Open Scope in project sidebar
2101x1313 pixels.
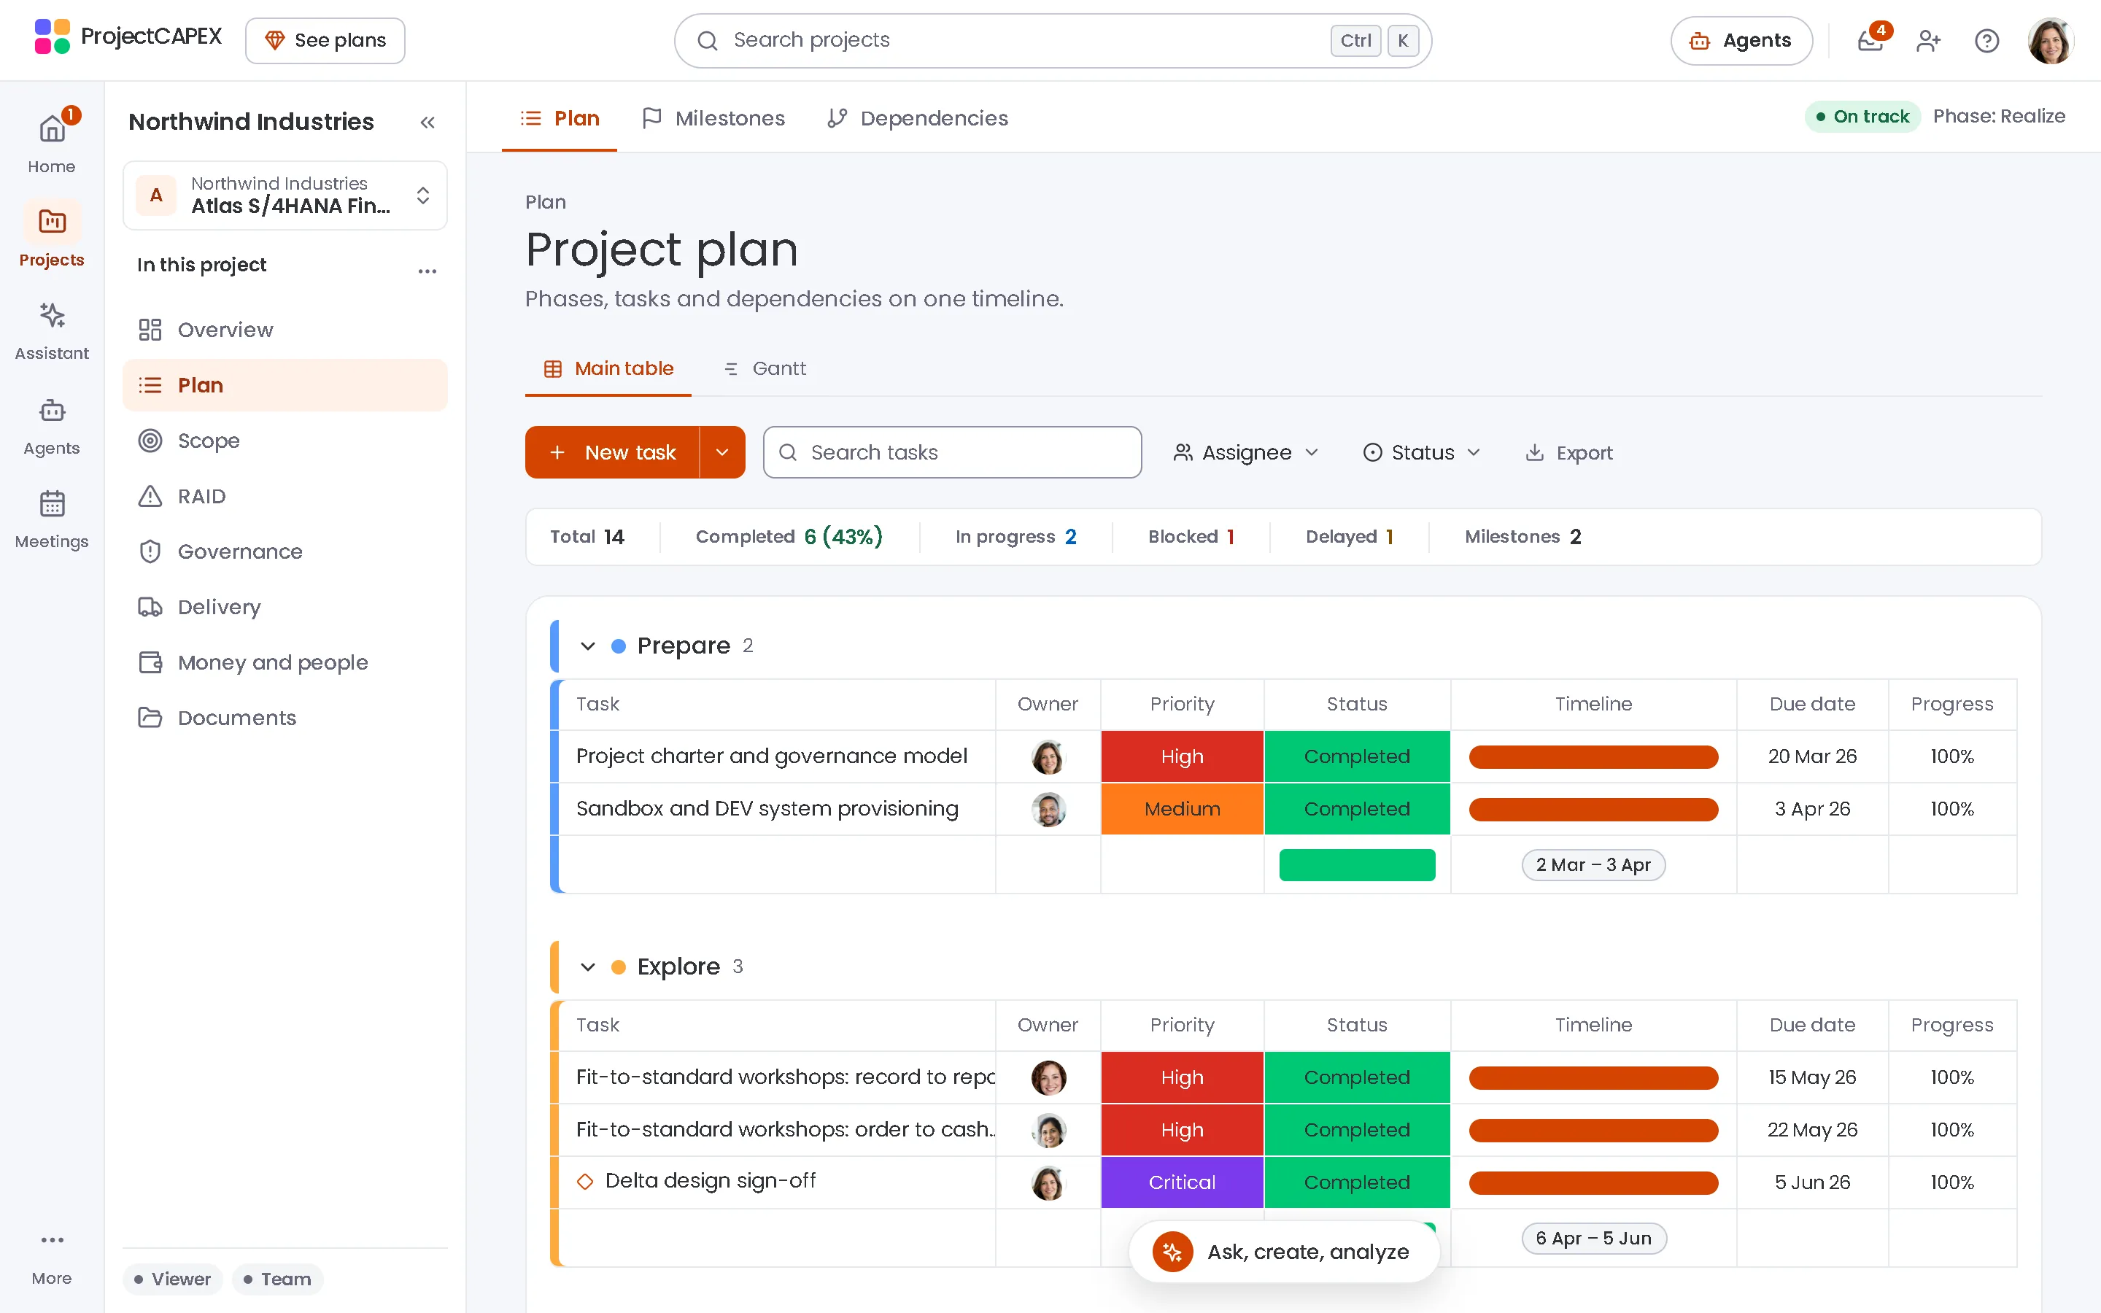285,441
